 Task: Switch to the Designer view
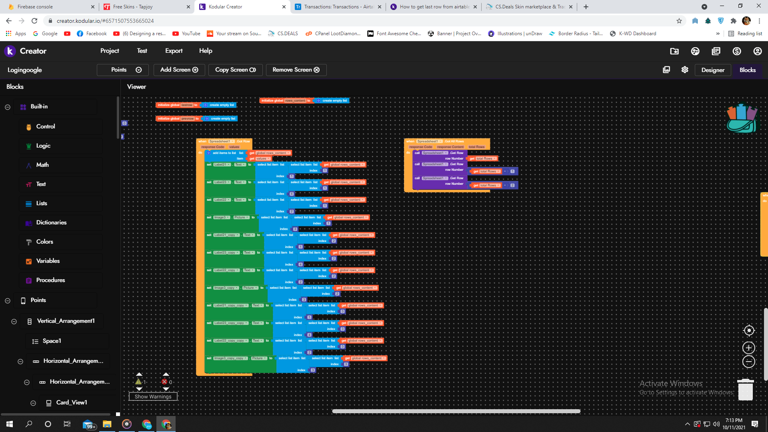point(713,70)
